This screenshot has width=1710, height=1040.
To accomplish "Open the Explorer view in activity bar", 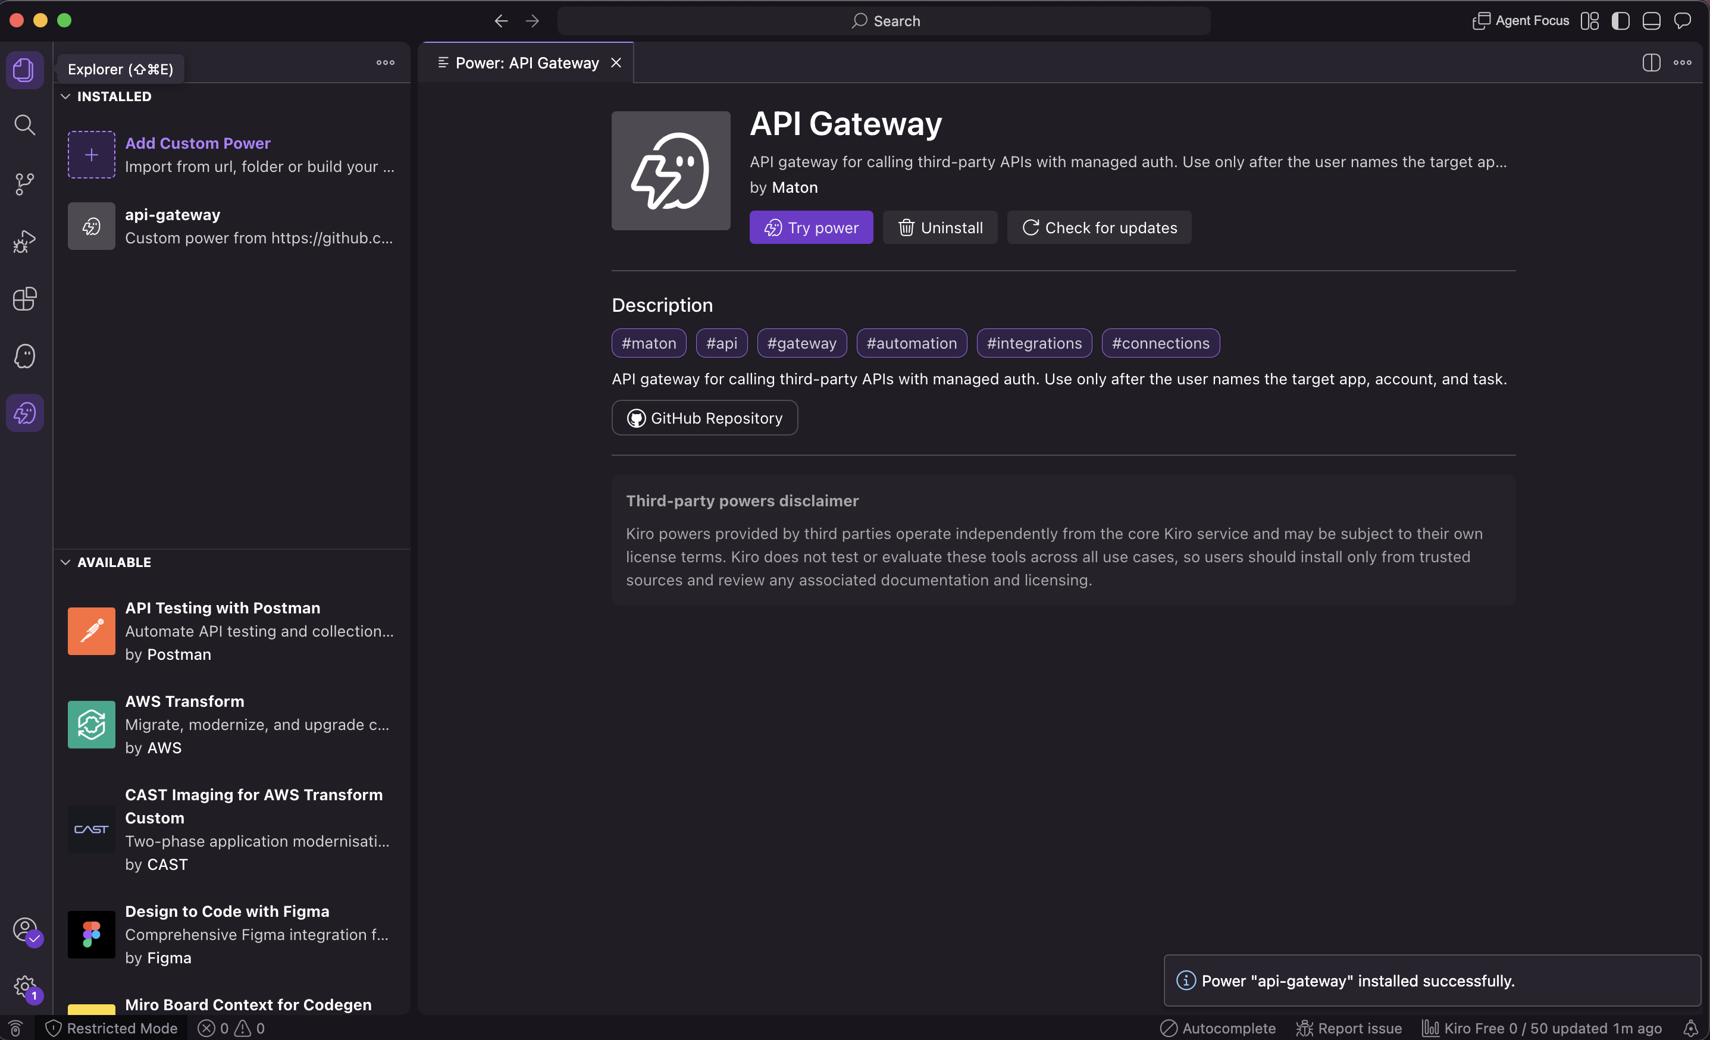I will click(x=25, y=70).
